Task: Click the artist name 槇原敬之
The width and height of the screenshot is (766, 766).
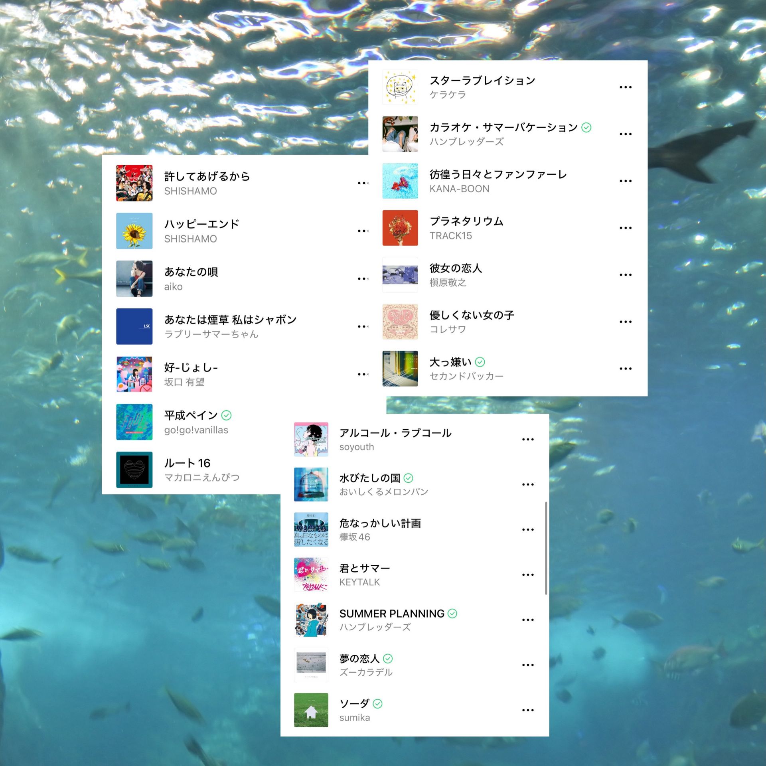Action: (448, 282)
